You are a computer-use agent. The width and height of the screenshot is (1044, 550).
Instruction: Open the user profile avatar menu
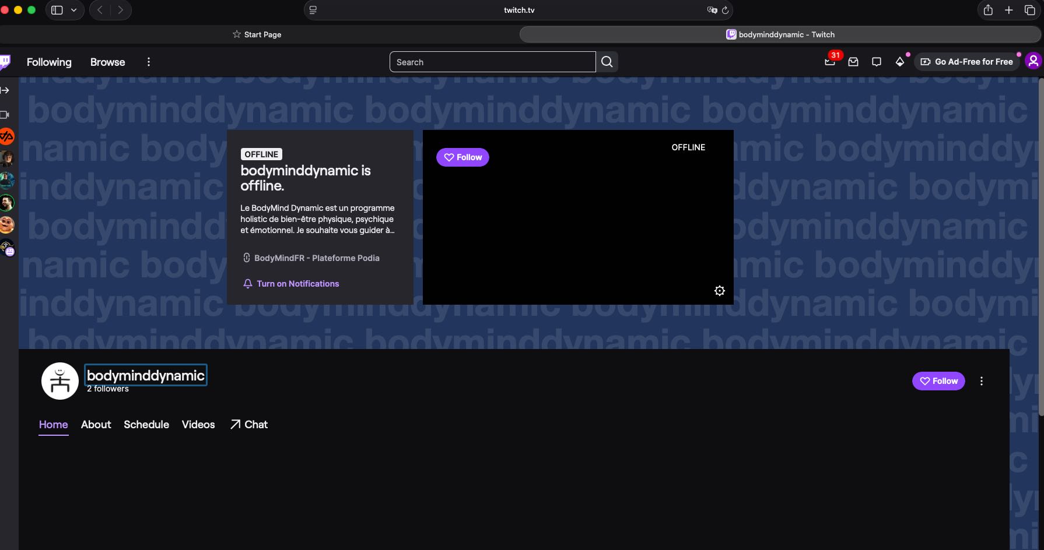coord(1033,61)
